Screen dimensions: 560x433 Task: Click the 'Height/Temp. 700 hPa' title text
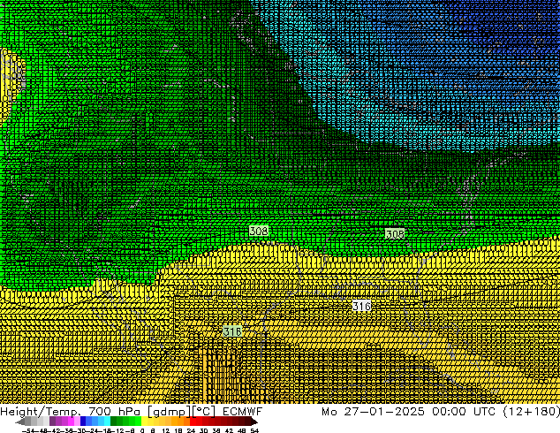coord(70,411)
